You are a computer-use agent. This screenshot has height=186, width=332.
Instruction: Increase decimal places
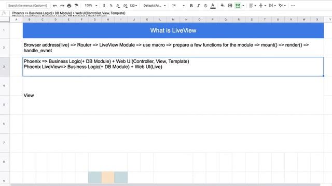click(x=125, y=6)
